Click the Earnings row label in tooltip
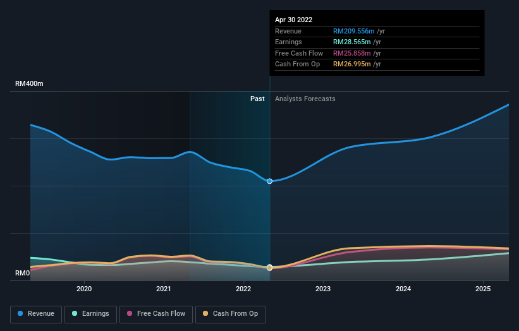Image resolution: width=519 pixels, height=331 pixels. (x=288, y=42)
